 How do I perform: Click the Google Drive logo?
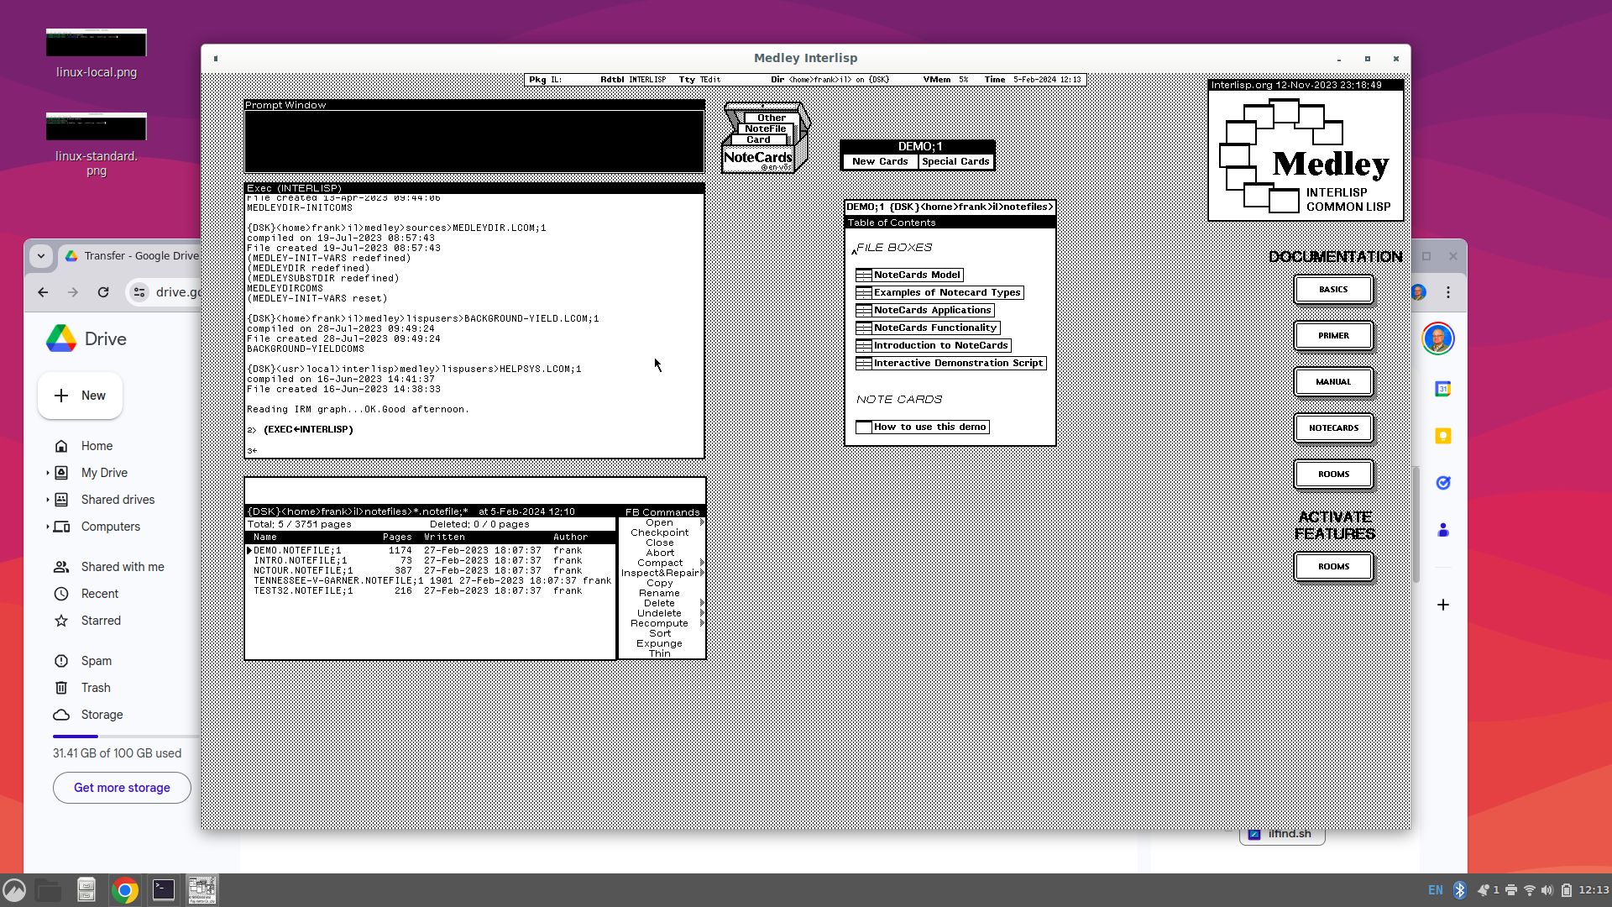click(x=61, y=338)
